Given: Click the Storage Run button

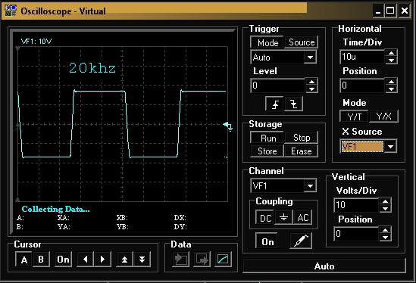Looking at the screenshot, I should (267, 138).
